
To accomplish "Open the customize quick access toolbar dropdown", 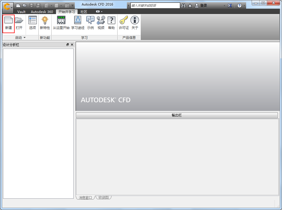I will tap(73, 6).
